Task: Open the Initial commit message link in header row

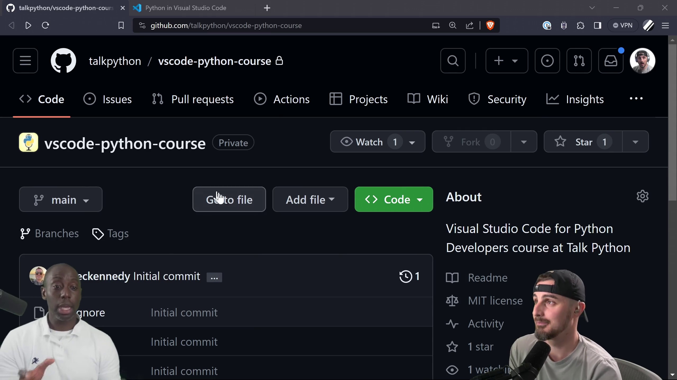Action: [x=167, y=276]
